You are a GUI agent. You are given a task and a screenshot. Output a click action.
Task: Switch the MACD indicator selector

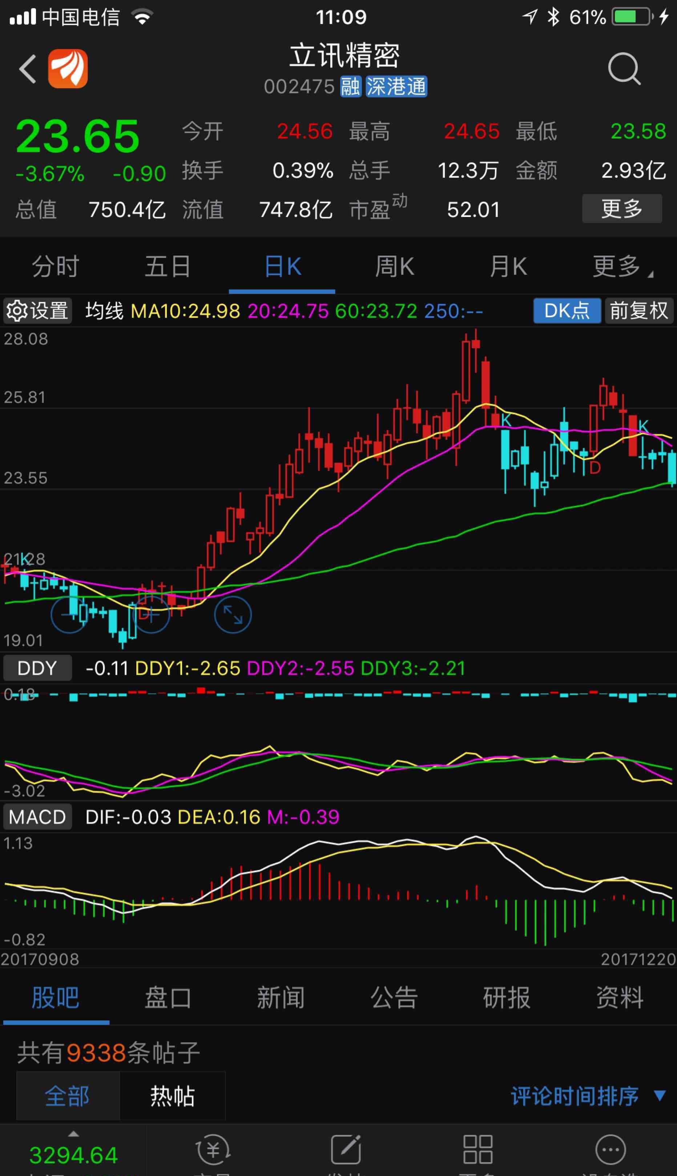38,817
